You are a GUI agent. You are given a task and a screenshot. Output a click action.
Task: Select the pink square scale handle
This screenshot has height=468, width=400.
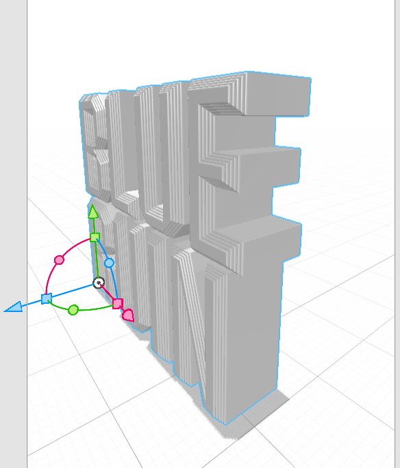(118, 304)
